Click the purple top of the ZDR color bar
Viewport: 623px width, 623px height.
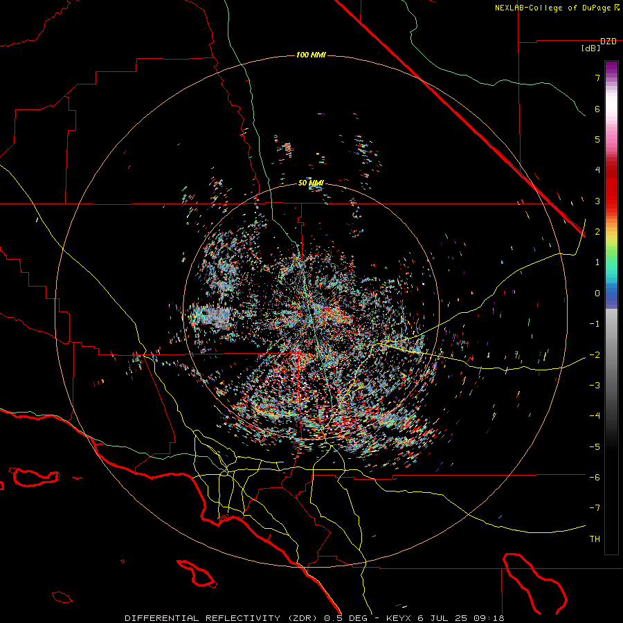(x=611, y=68)
